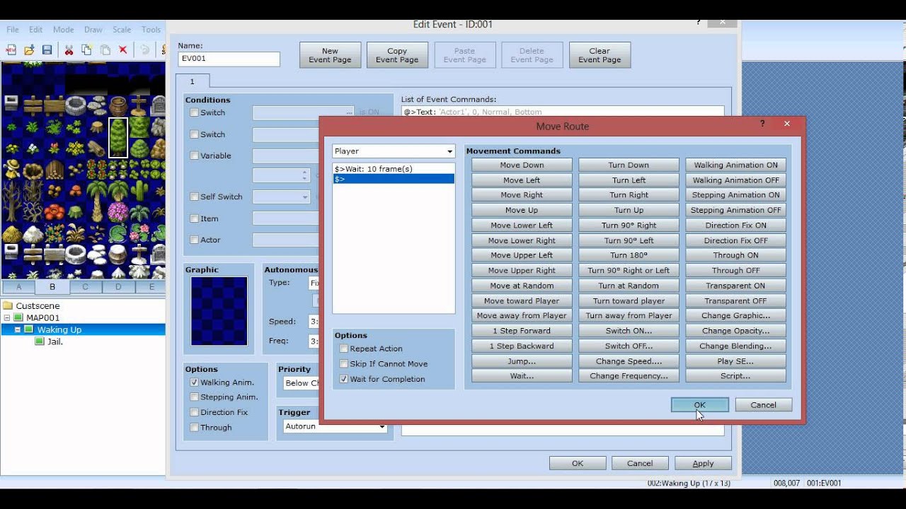
Task: Uncheck the Walking Anim. option
Action: pyautogui.click(x=195, y=382)
